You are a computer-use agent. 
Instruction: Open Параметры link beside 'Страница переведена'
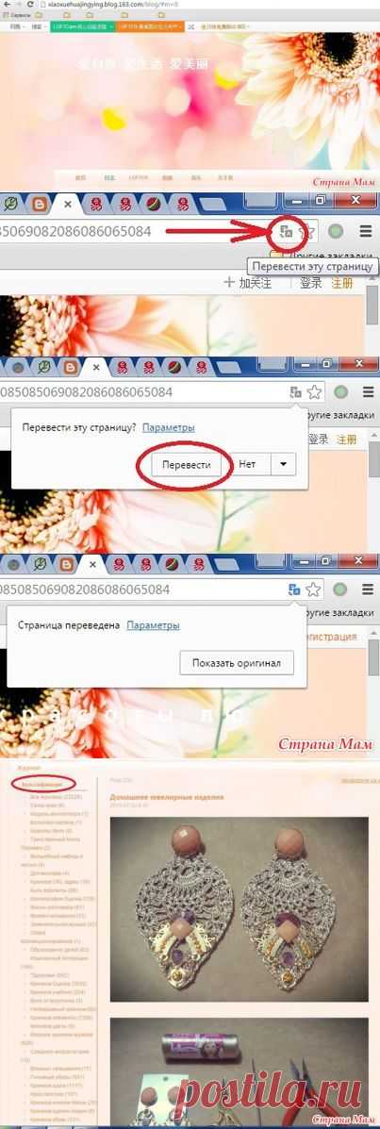click(154, 625)
